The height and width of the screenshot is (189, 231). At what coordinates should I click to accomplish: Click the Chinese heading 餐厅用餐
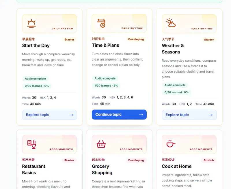tap(28, 160)
